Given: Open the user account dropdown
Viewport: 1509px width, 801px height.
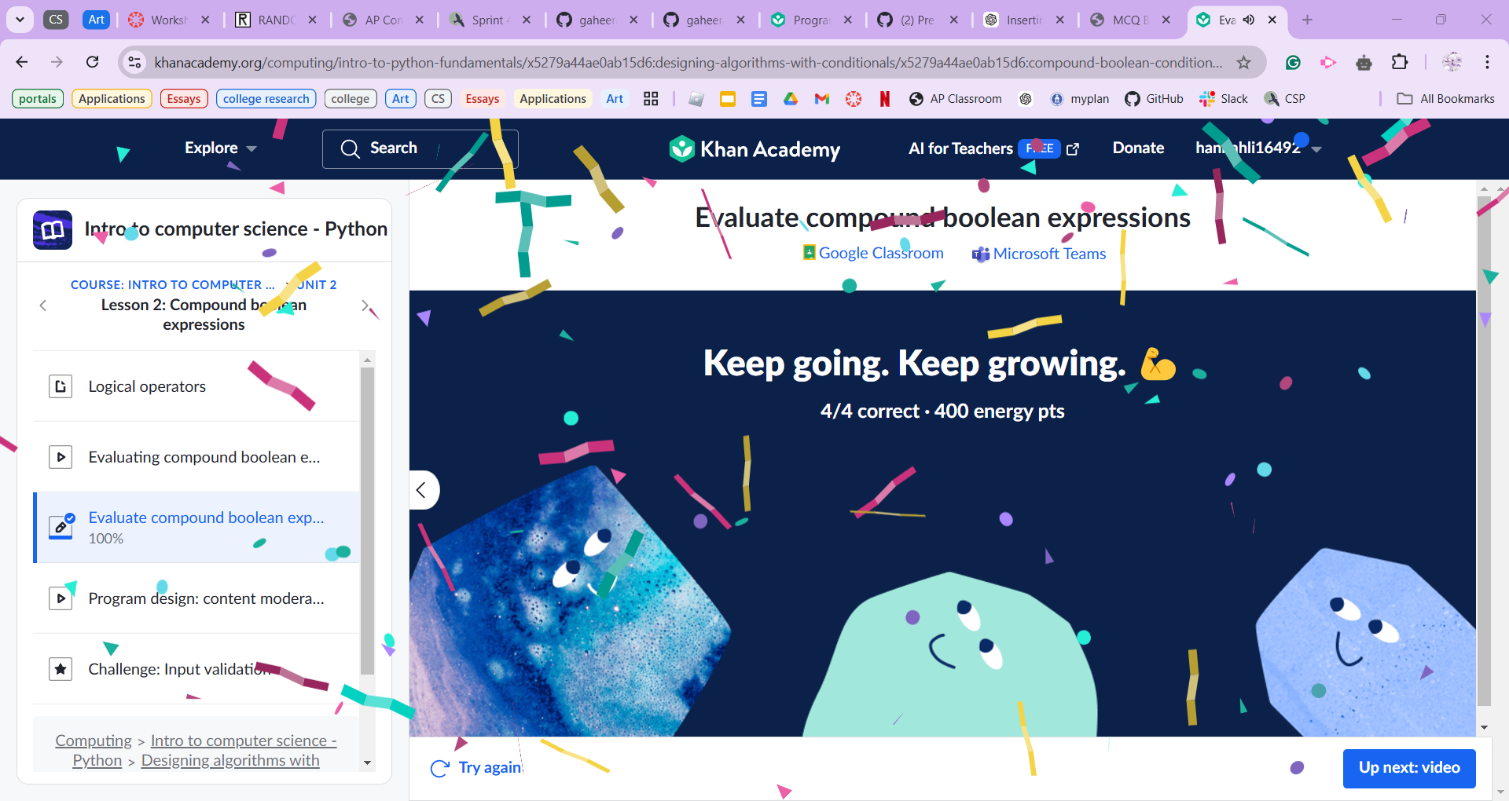Looking at the screenshot, I should point(1257,148).
